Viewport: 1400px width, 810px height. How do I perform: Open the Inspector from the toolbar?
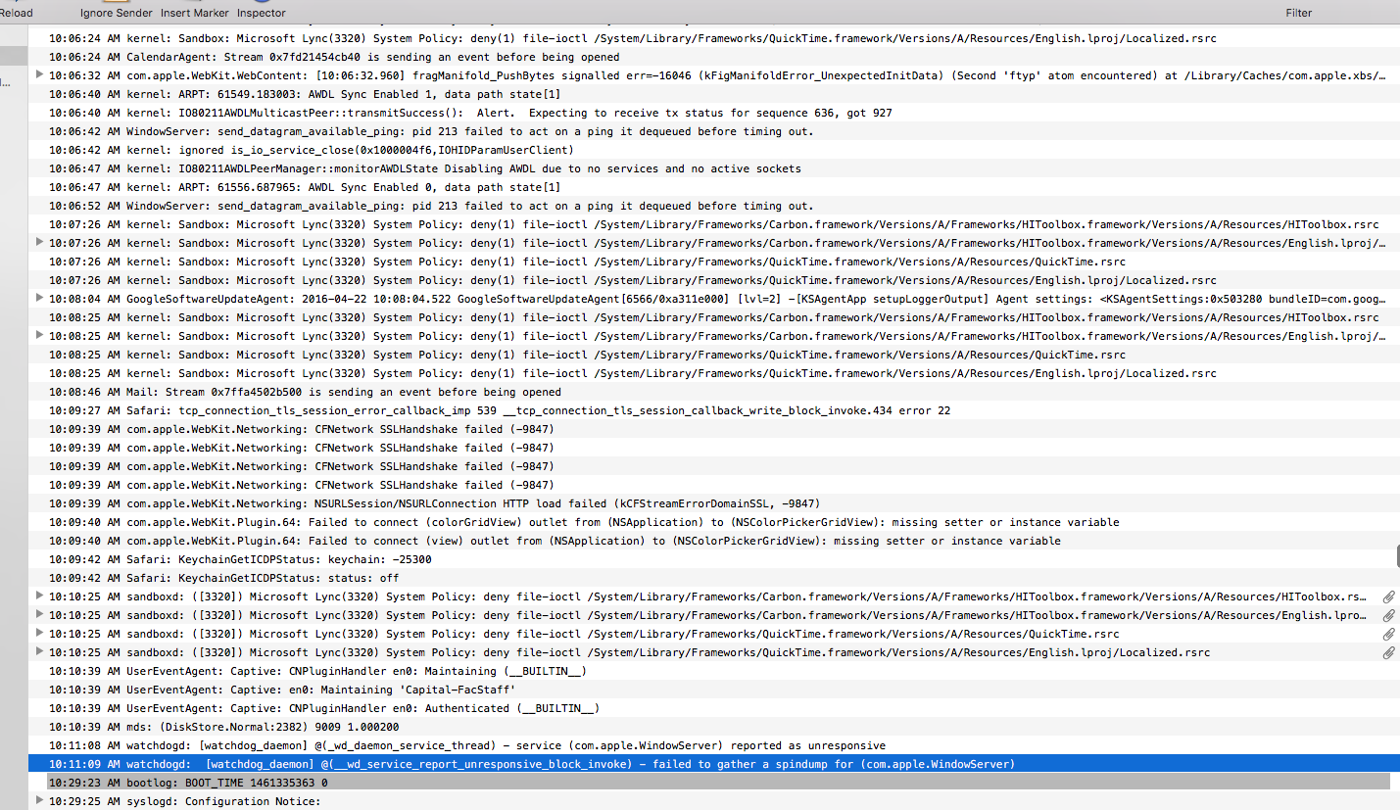tap(261, 13)
